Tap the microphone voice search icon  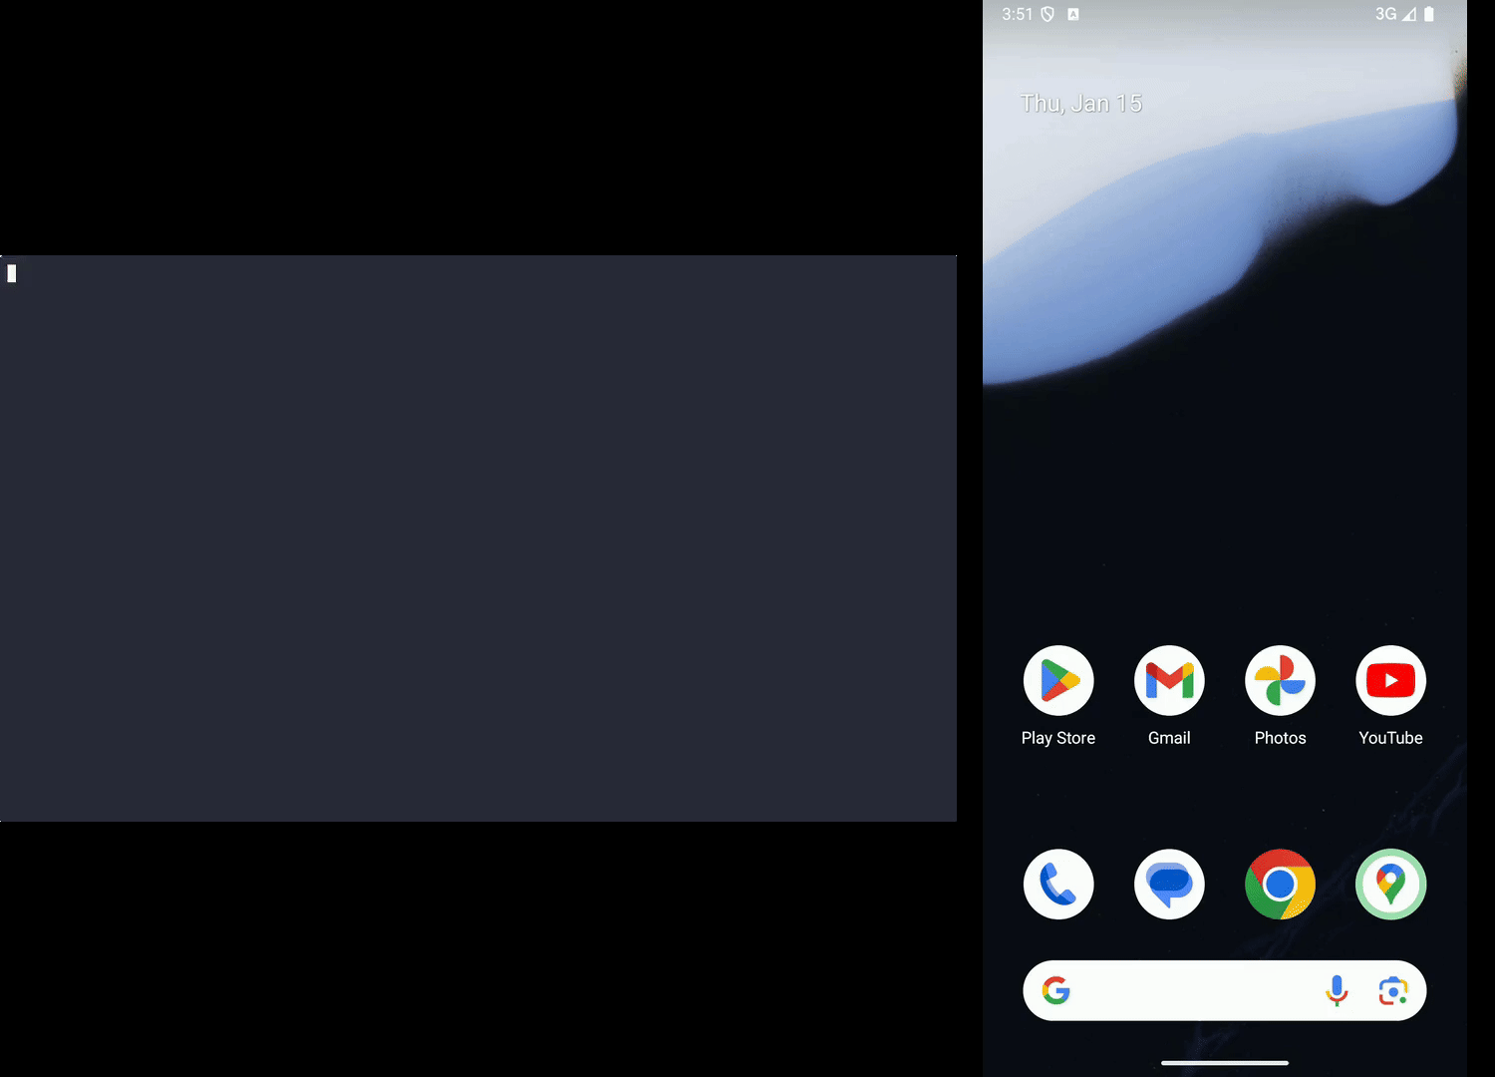click(1337, 990)
